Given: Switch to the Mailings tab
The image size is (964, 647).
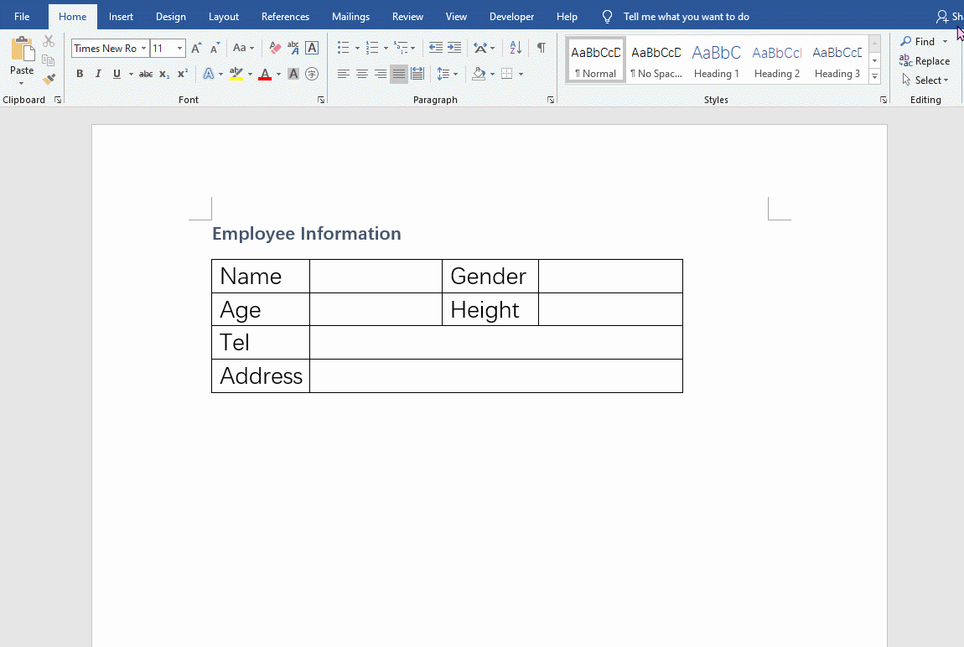Looking at the screenshot, I should click(351, 17).
